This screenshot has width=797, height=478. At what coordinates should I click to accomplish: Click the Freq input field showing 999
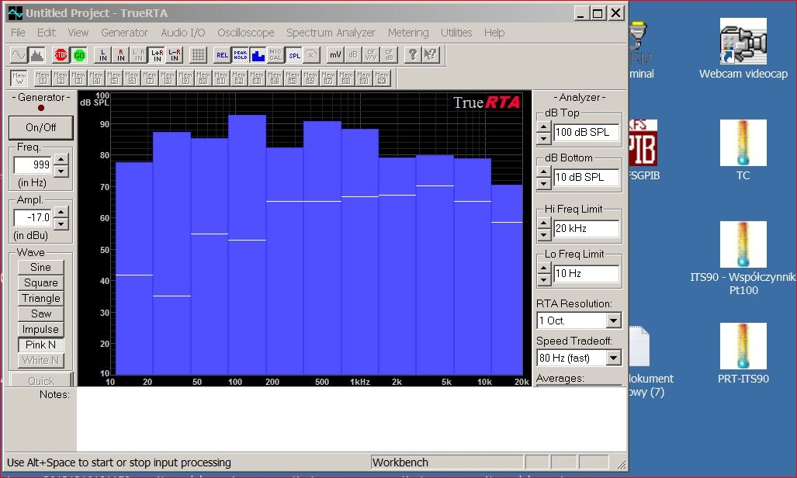33,165
